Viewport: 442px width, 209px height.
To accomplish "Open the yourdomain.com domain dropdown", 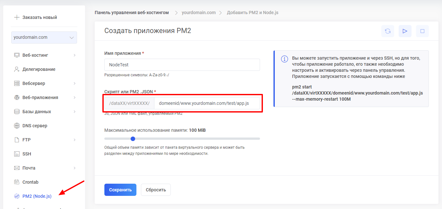I will point(44,38).
